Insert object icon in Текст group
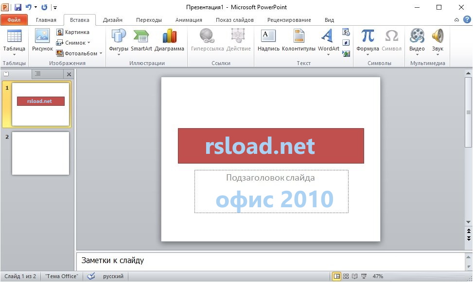This screenshot has height=282, width=473. [x=346, y=53]
